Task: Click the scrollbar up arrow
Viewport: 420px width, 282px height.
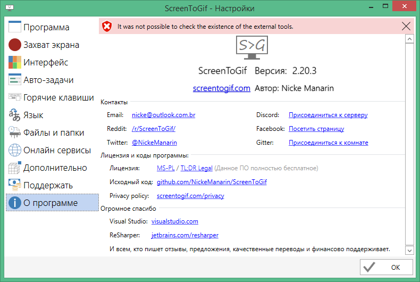Action: click(409, 39)
